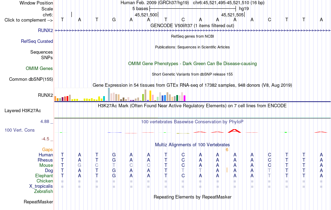This screenshot has height=210, width=331.
Task: Click the X_tropicalis alignment row label
Action: pos(41,186)
